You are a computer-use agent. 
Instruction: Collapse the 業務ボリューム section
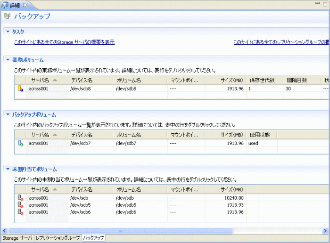(x=8, y=60)
